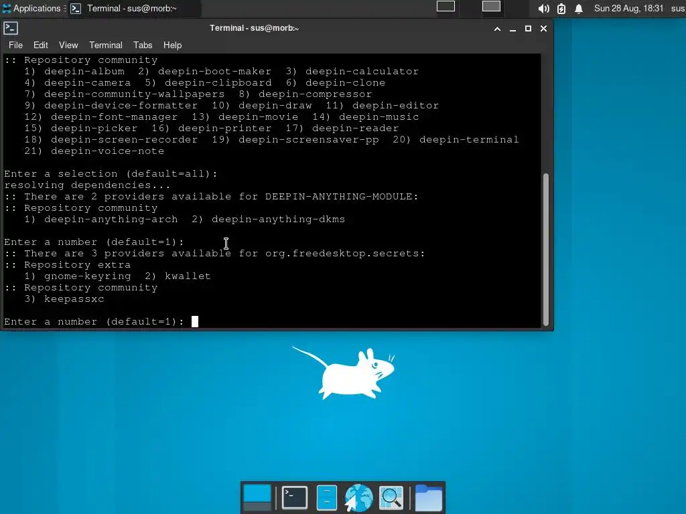Click the 'deepin-anything-arch' text
The image size is (686, 514).
pos(111,220)
